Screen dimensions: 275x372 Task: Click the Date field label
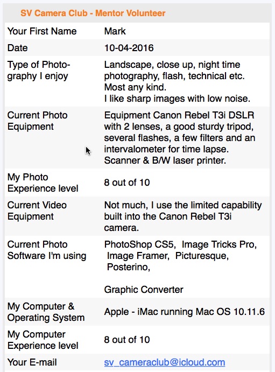[18, 48]
